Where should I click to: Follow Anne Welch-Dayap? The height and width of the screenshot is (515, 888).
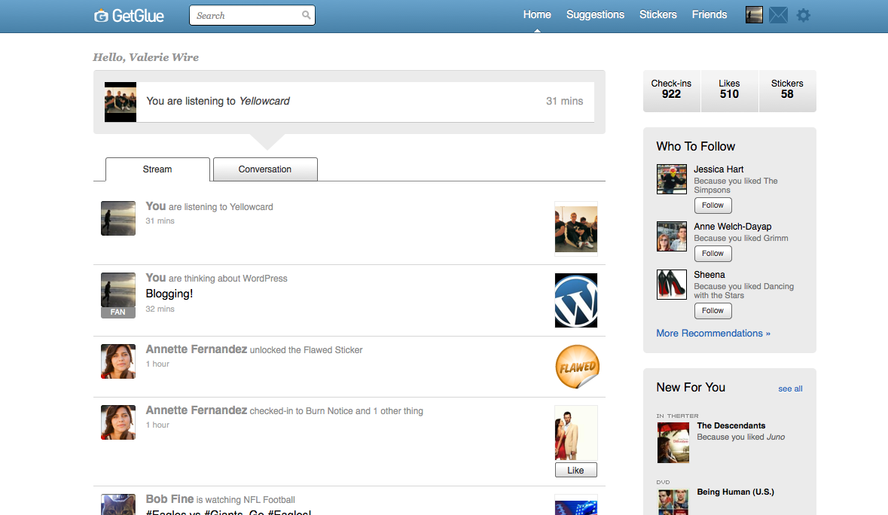tap(713, 254)
